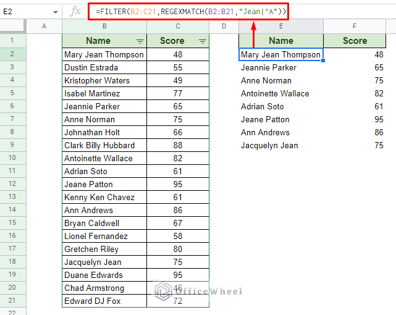Select Adrian Soto in column B

click(x=104, y=171)
